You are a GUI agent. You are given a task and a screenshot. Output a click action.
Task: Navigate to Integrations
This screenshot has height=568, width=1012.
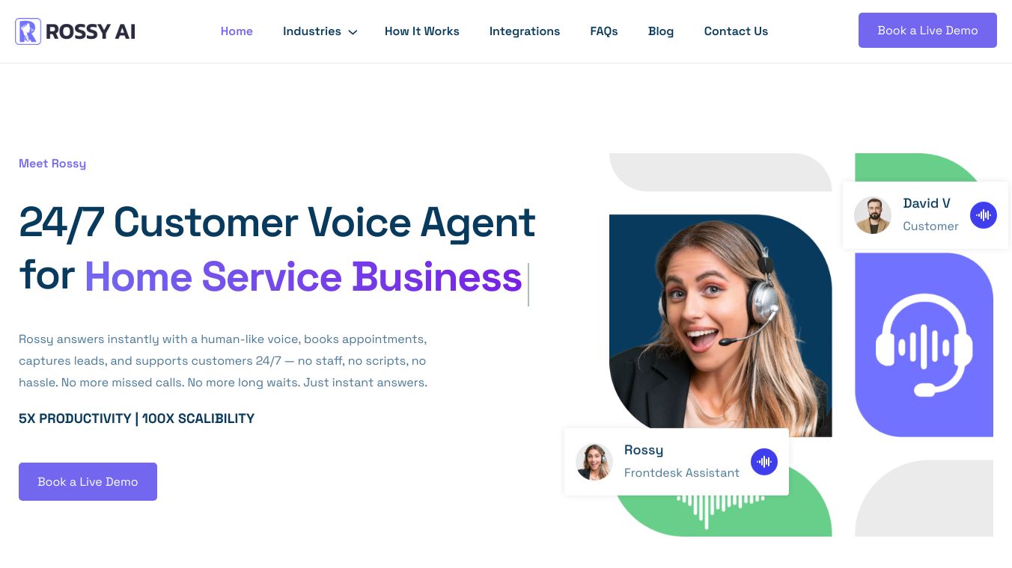point(525,31)
